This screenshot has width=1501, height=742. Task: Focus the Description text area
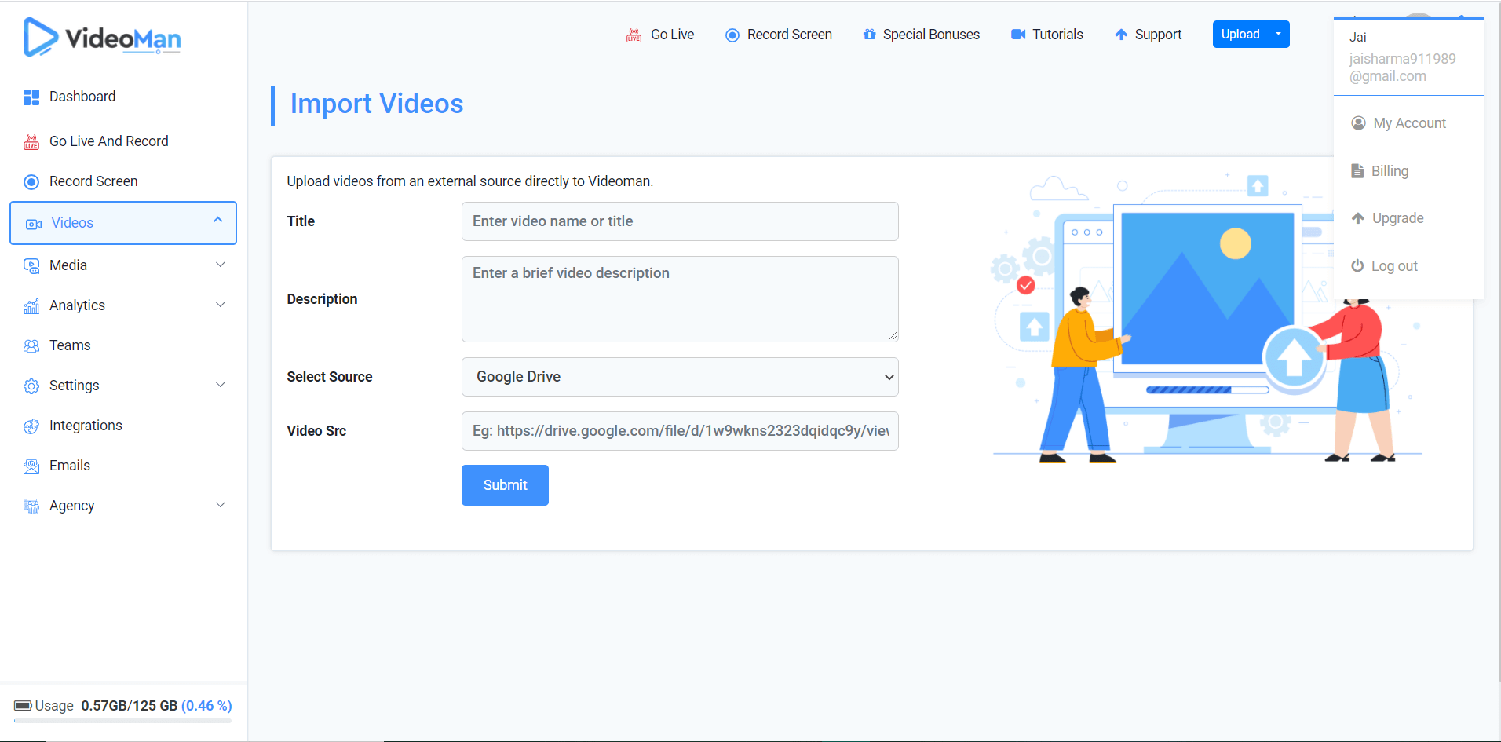680,299
